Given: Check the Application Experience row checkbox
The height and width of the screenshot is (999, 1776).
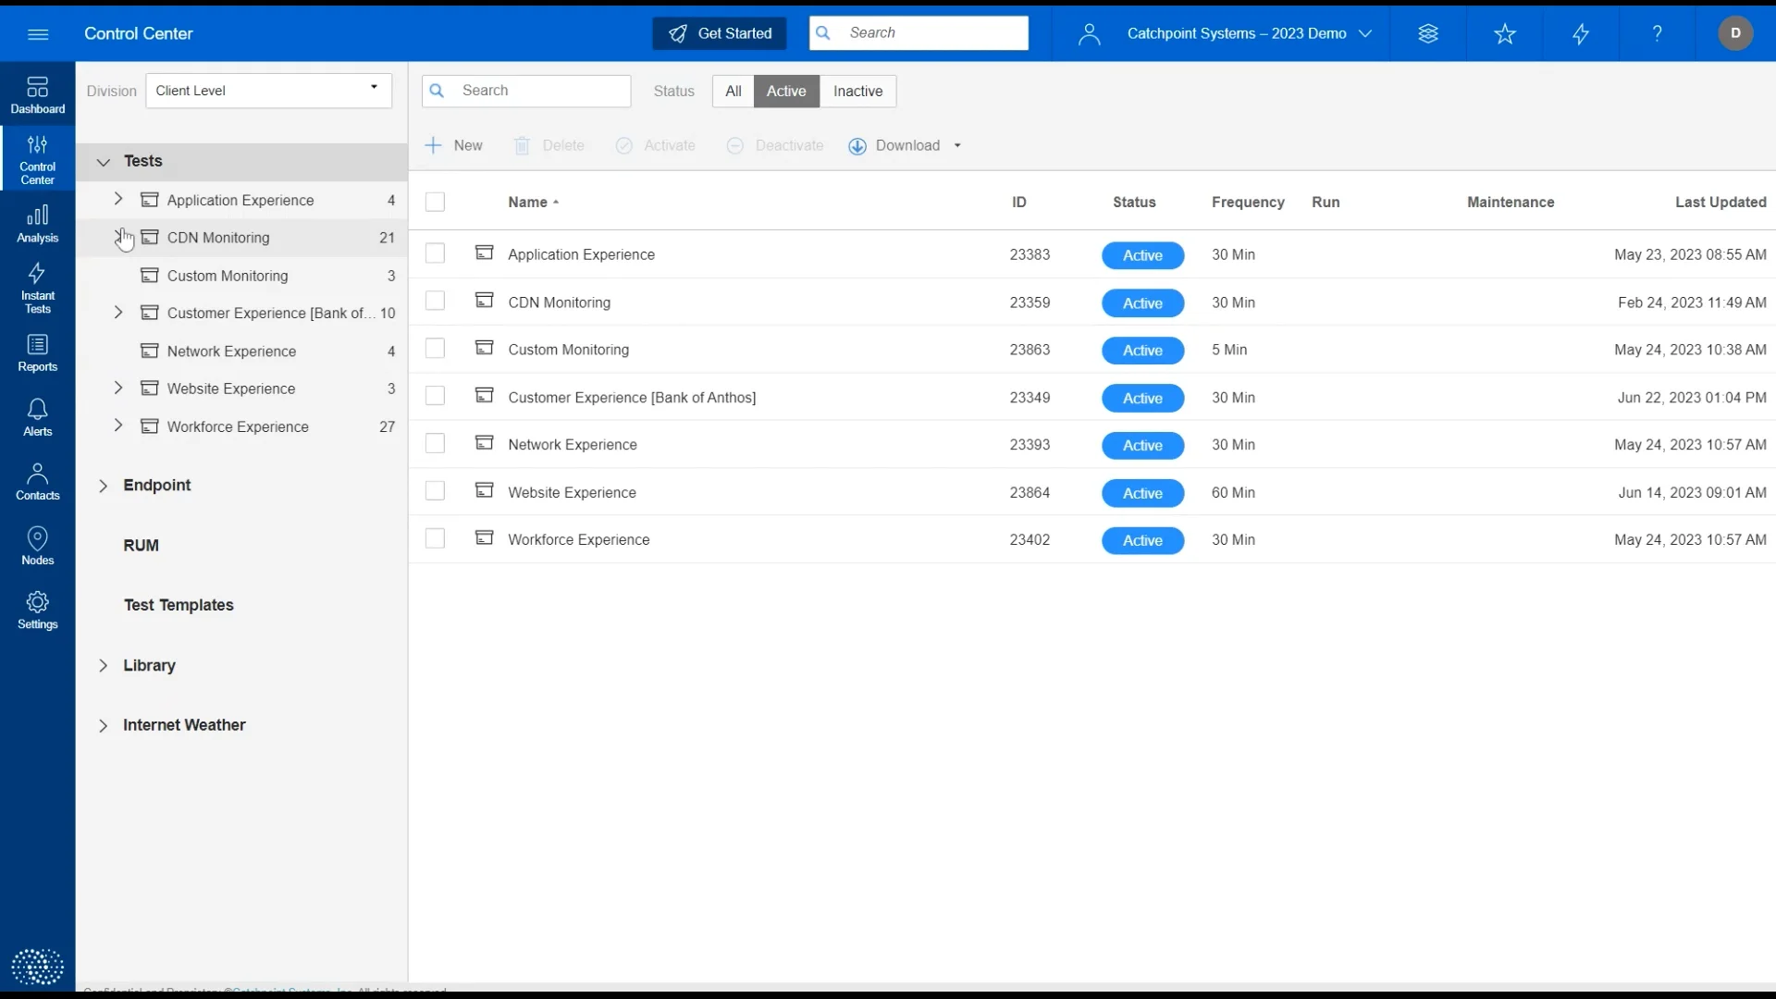Looking at the screenshot, I should 435,253.
